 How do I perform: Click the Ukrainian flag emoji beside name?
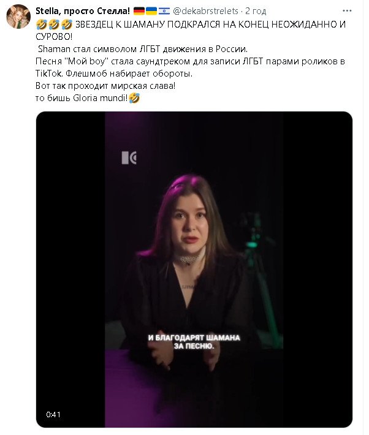click(x=151, y=11)
